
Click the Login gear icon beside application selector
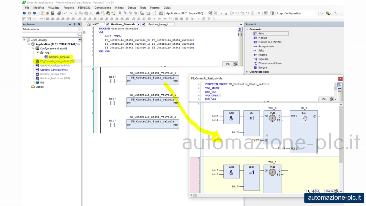[210, 13]
